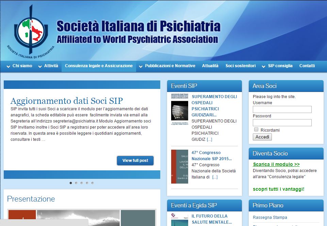
Task: Expand the Attività menu chevron
Action: click(40, 67)
